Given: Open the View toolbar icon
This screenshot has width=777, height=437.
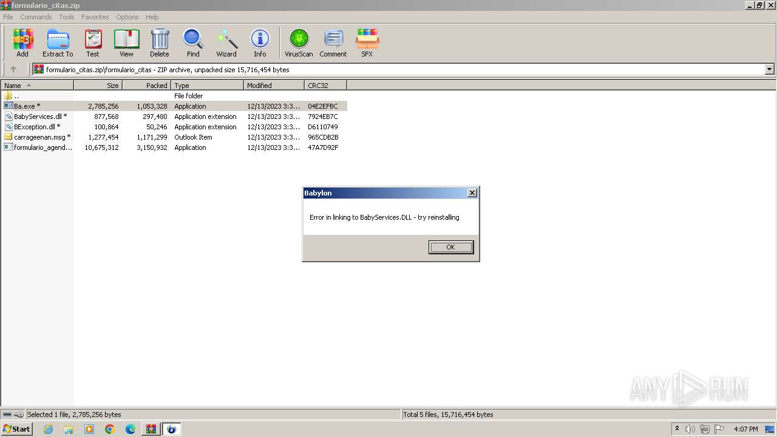Looking at the screenshot, I should pos(126,42).
